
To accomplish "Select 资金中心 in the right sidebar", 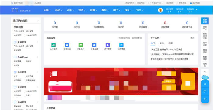I will 205,28.
